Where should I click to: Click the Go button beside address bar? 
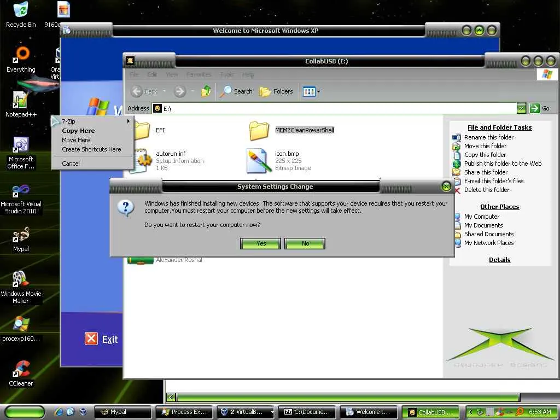point(539,108)
